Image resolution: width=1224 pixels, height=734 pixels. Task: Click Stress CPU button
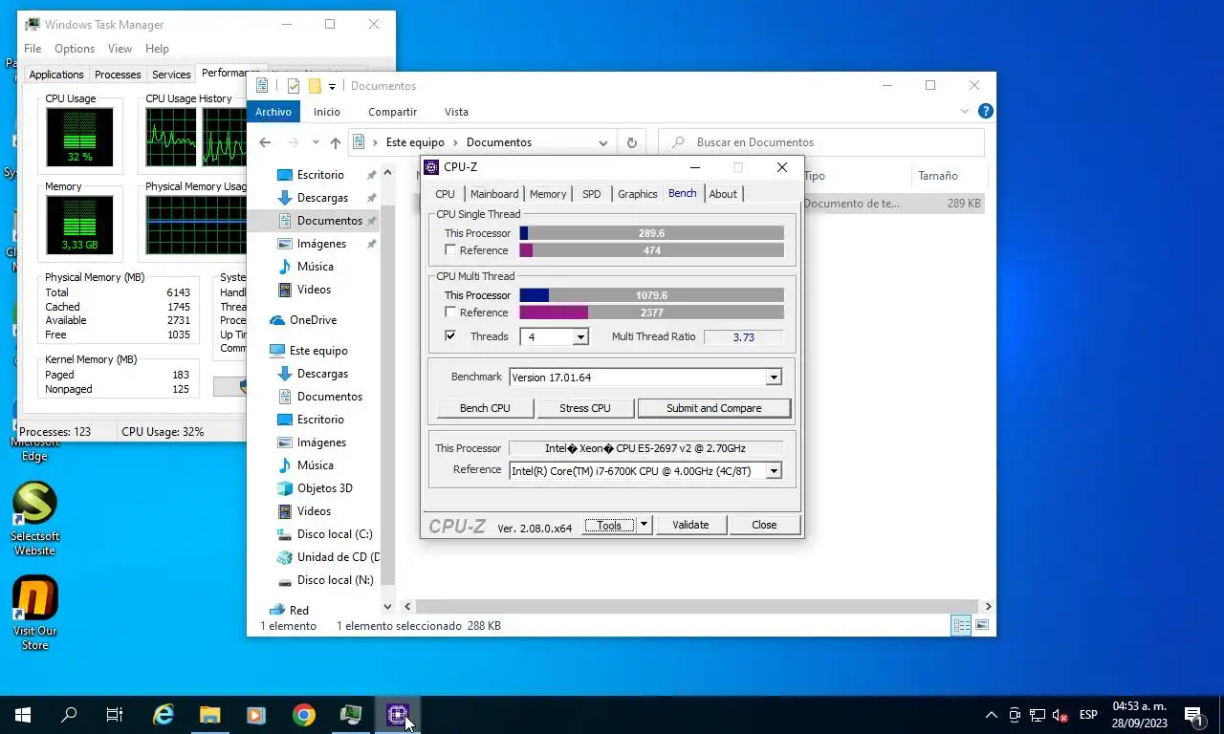(585, 408)
